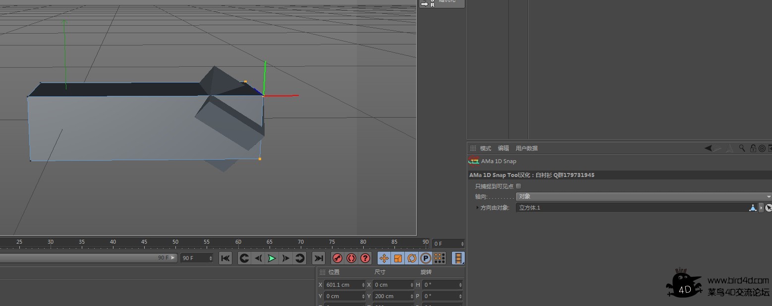The width and height of the screenshot is (772, 306).
Task: Open the timeline with the filmstrip icon
Action: pos(459,258)
